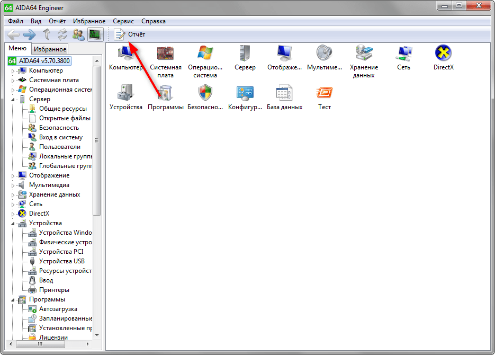
Task: Expand the Мультимедиа tree node
Action: pos(13,185)
